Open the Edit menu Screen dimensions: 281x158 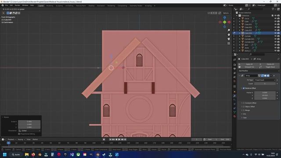[11, 6]
